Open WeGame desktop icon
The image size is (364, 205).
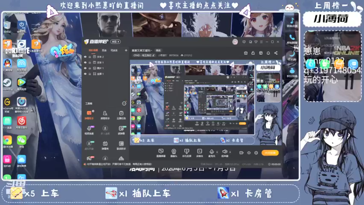coord(7,102)
